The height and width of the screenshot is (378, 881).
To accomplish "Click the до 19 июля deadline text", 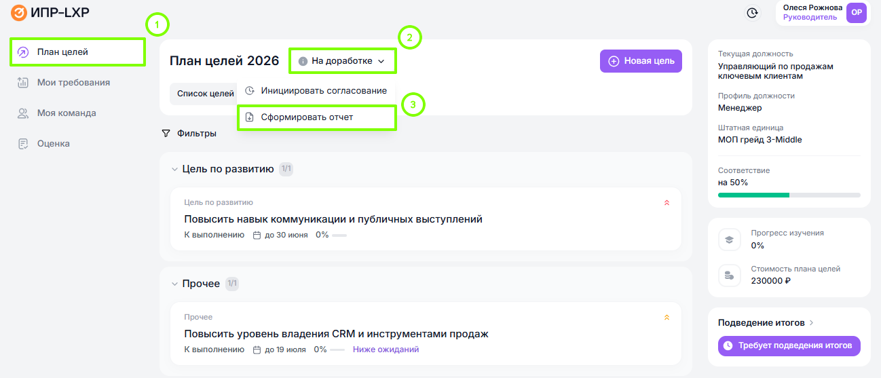I will pyautogui.click(x=285, y=349).
